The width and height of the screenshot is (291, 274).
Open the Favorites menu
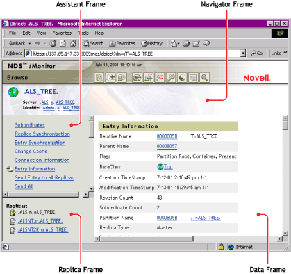[62, 33]
